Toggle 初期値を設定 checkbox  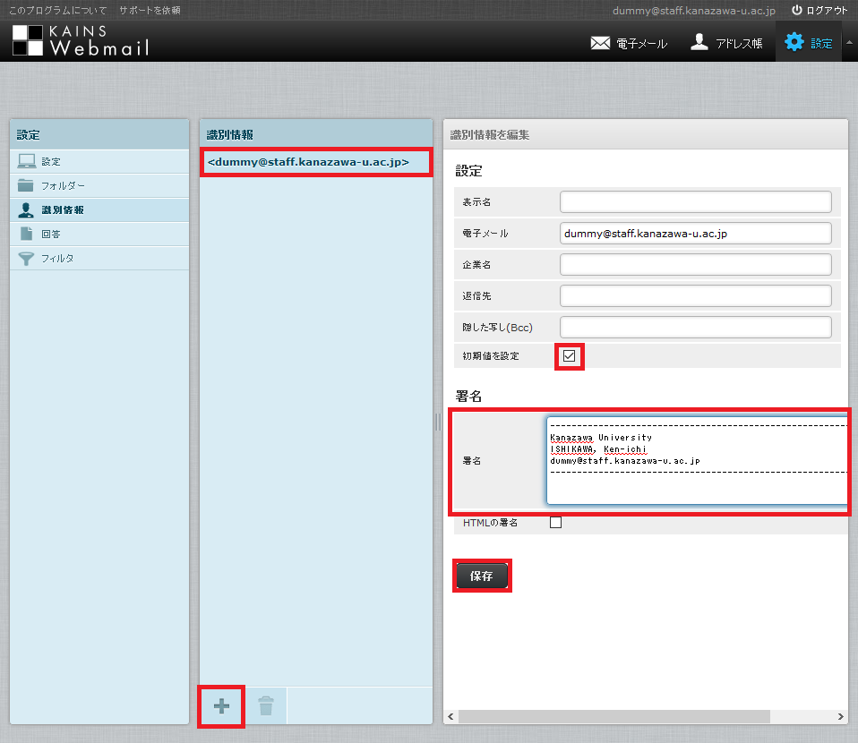coord(569,356)
